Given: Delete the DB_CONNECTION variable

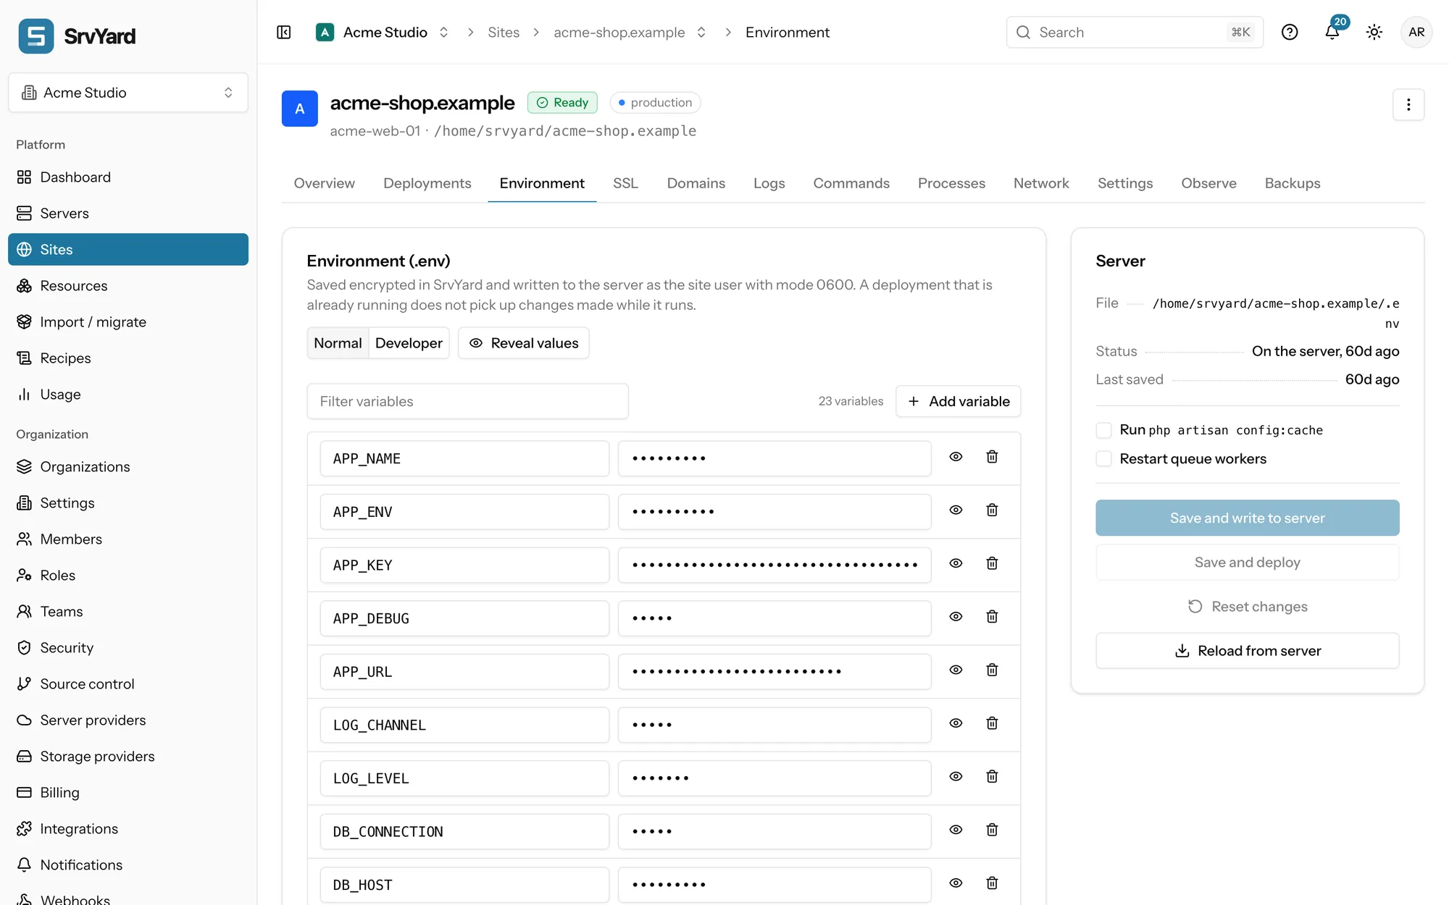Looking at the screenshot, I should pos(992,830).
